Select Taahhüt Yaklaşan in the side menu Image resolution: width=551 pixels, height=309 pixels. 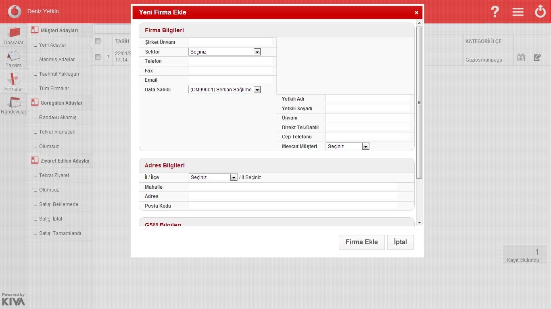click(x=59, y=74)
